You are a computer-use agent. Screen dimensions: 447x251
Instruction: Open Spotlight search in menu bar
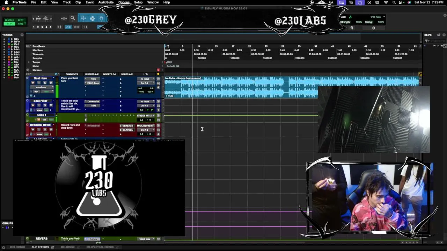tap(394, 2)
